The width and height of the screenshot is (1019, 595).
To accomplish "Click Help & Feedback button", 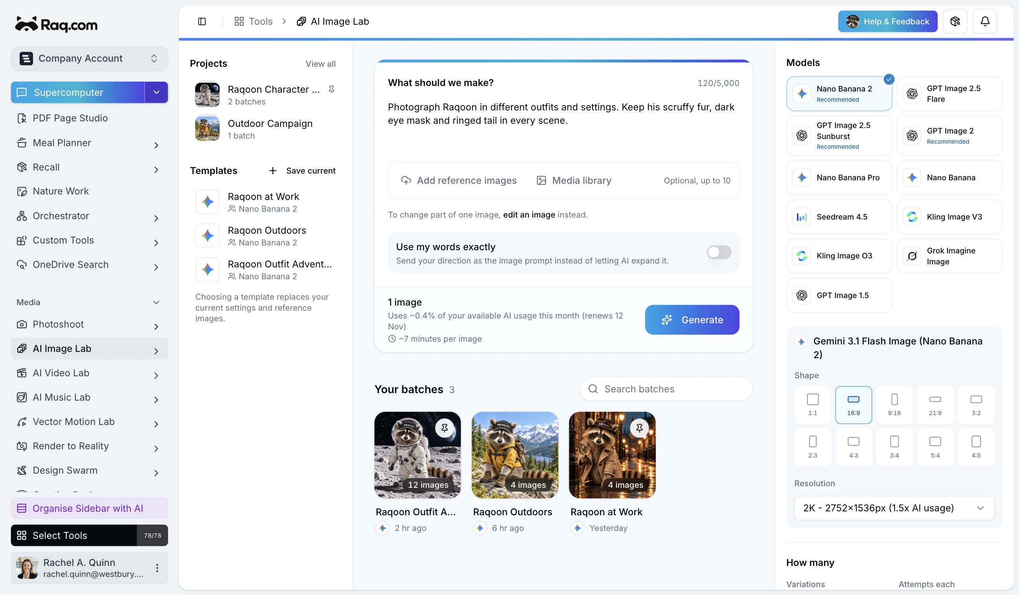I will click(x=887, y=22).
